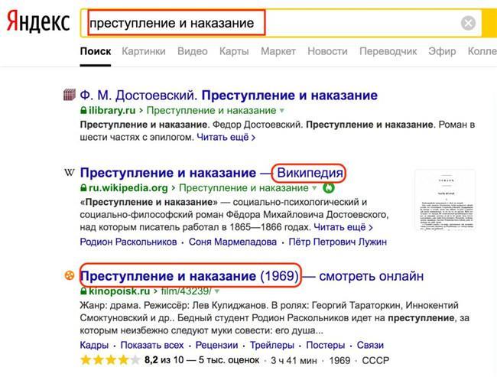
Task: Clear the search query with the X icon
Action: (468, 23)
